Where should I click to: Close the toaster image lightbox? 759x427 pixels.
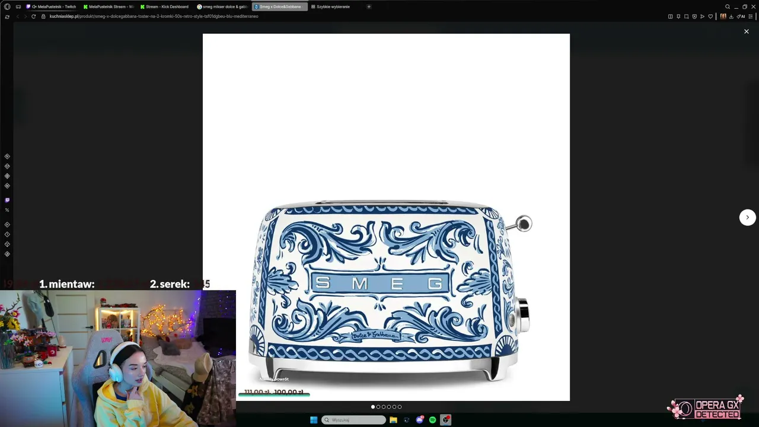[x=747, y=31]
